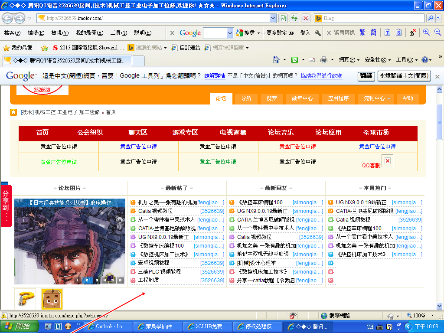The image size is (444, 333).
Task: Zoom in using the magnifier plus icon
Action: 427,32
